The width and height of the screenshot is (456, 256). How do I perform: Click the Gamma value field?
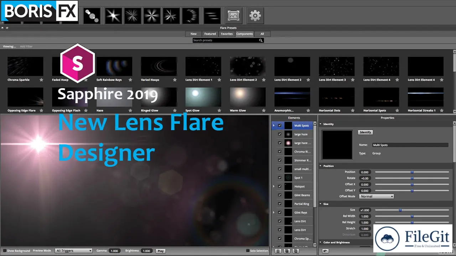[x=114, y=251]
